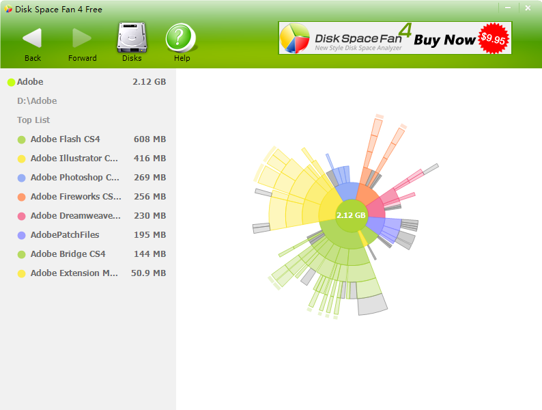Click the Forward arrow icon
The width and height of the screenshot is (542, 410).
coord(82,38)
